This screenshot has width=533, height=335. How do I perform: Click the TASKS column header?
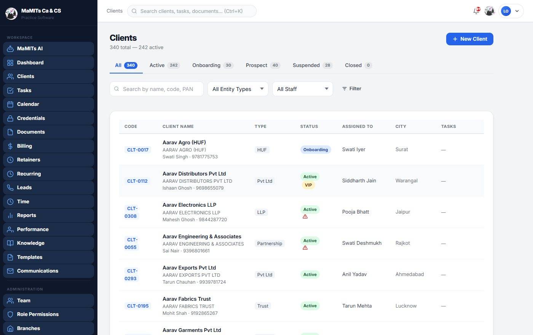point(448,126)
